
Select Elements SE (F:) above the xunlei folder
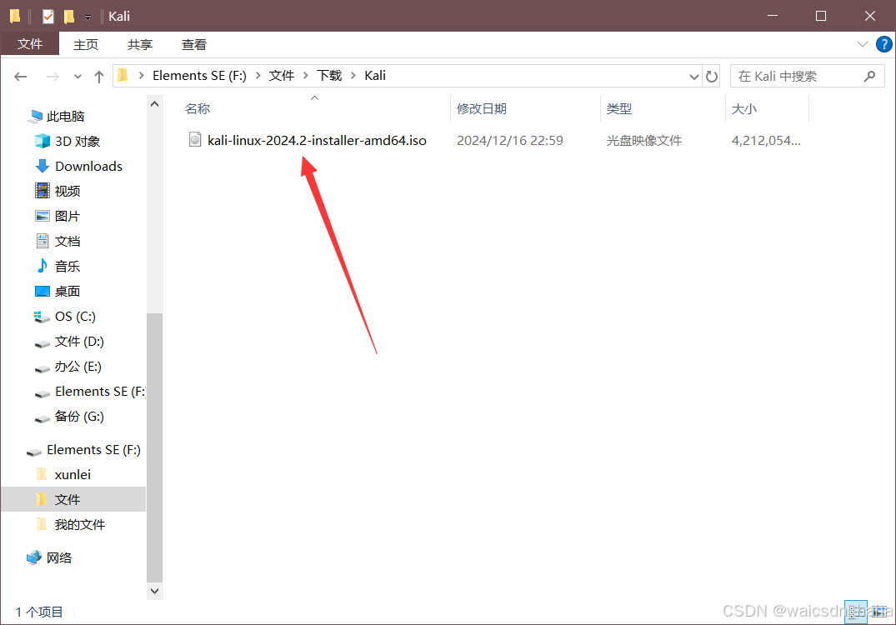93,450
